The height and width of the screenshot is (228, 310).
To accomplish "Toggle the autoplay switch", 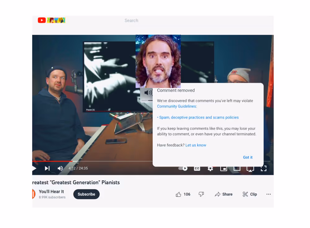I will pyautogui.click(x=183, y=168).
